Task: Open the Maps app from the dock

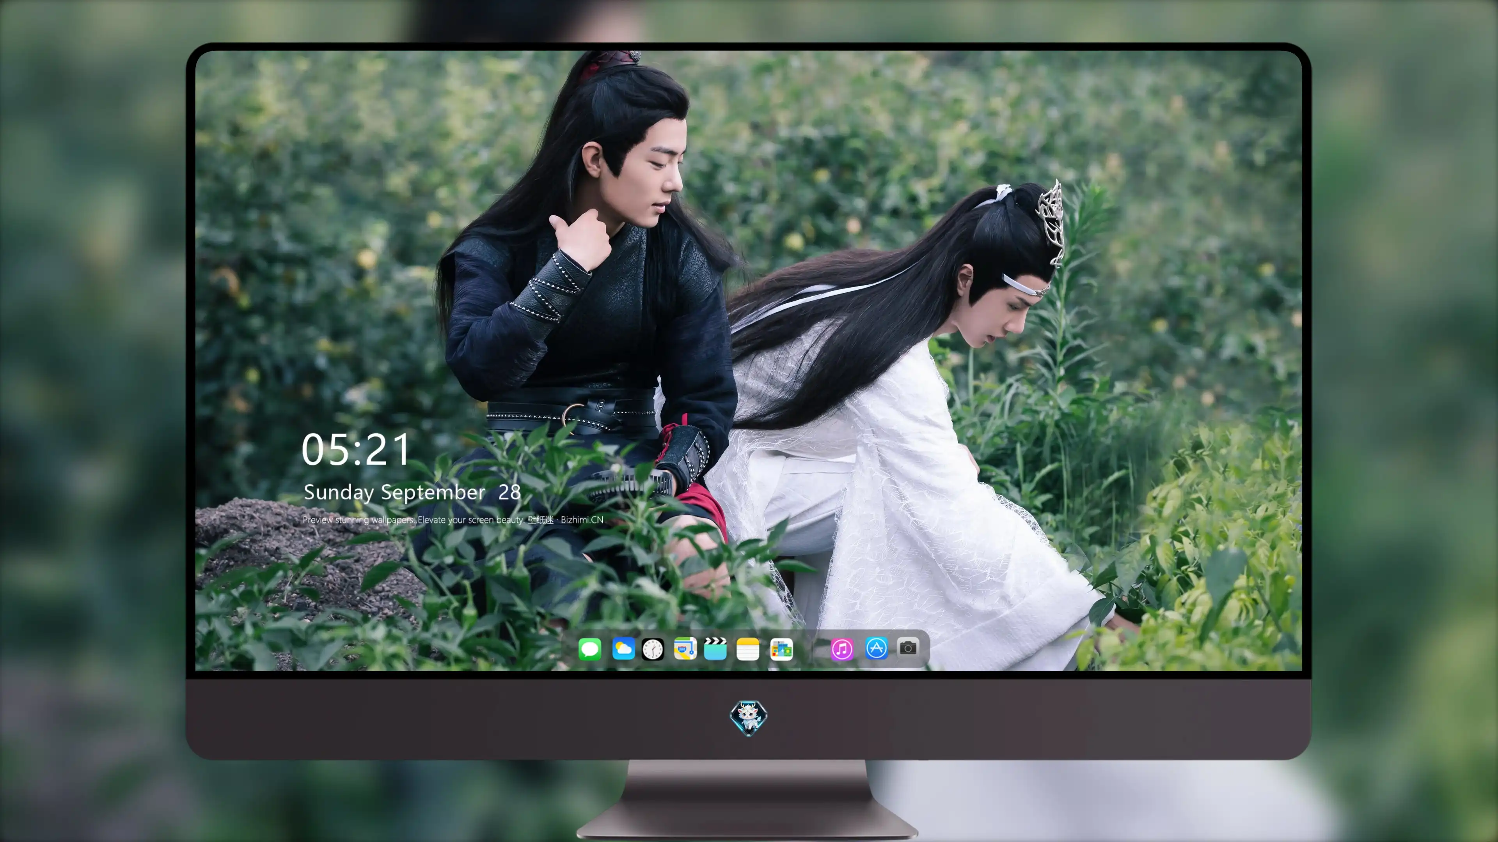Action: [685, 649]
